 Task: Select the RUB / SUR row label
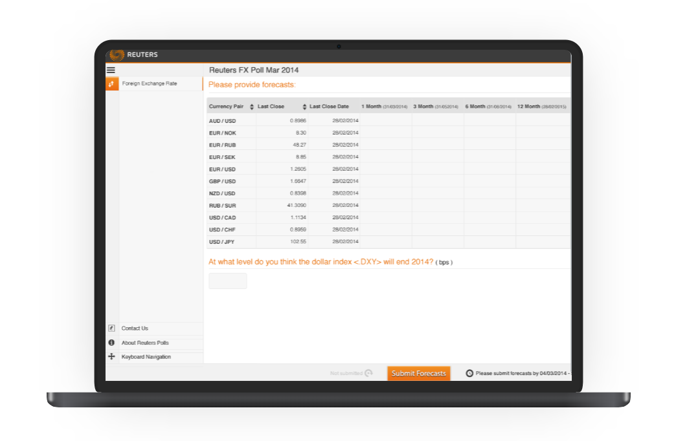click(x=223, y=206)
